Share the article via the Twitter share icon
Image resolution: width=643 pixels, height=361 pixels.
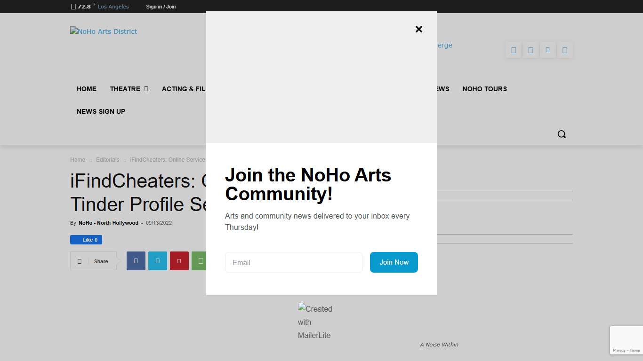pos(157,261)
